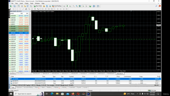This screenshot has width=170, height=96.
Task: Expand the Periods dropdown arrow
Action: (95, 6)
